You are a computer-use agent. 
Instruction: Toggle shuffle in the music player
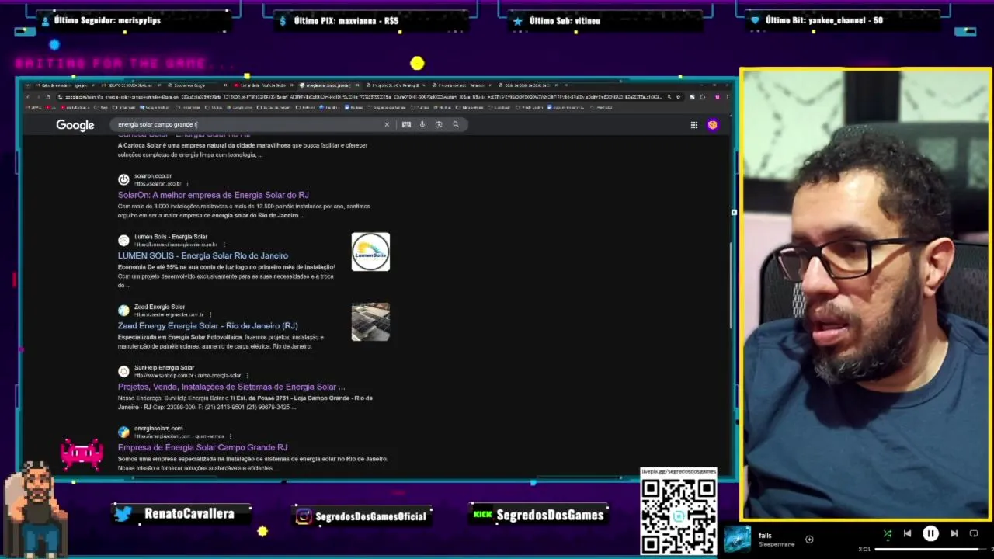888,534
